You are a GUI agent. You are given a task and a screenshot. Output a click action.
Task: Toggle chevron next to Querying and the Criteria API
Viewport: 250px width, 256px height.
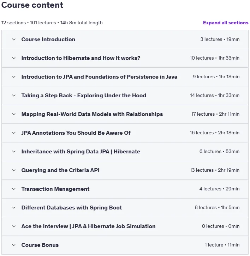point(14,170)
